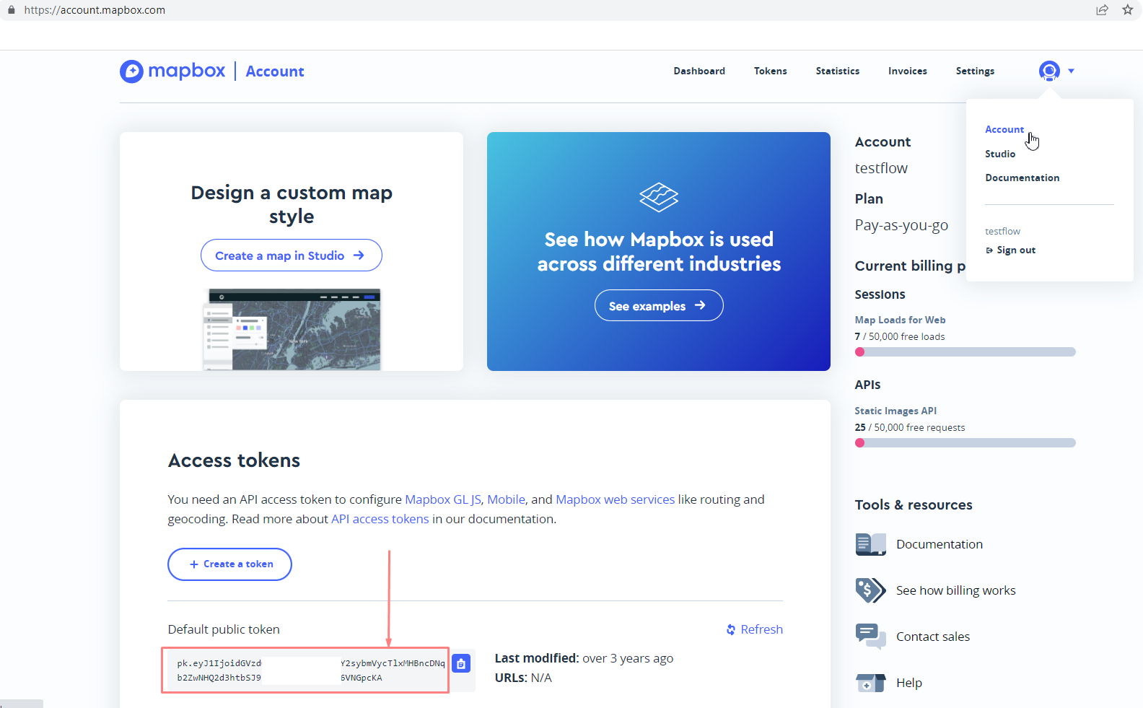The height and width of the screenshot is (708, 1143).
Task: Expand the account dropdown caret
Action: click(x=1071, y=71)
